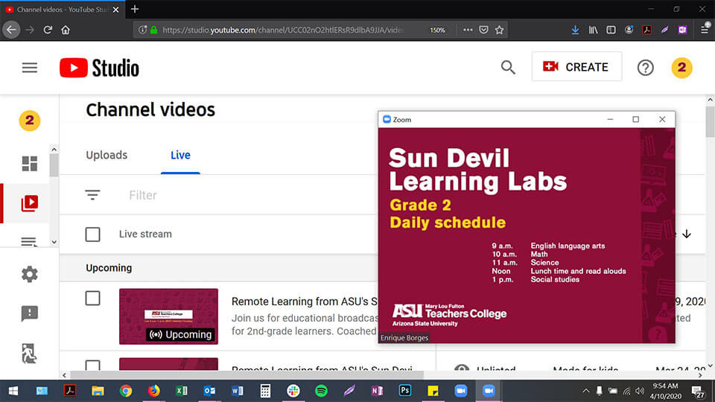Go back with the browser back arrow
The width and height of the screenshot is (715, 402).
11,30
